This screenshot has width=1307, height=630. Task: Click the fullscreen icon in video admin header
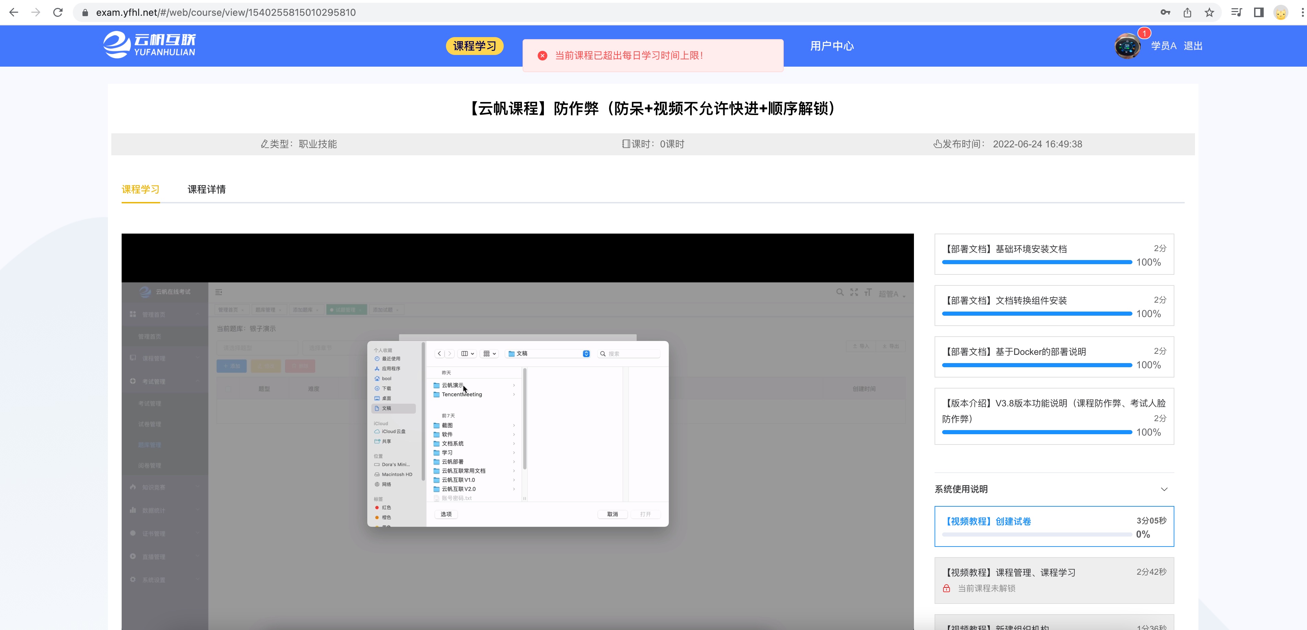[x=854, y=292]
